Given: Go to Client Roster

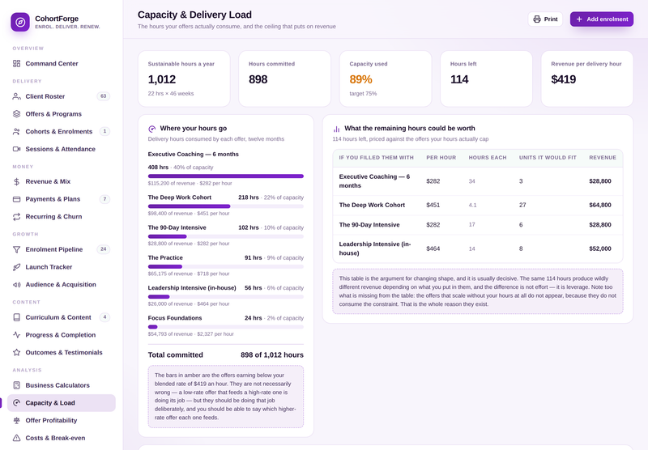Looking at the screenshot, I should [x=62, y=96].
